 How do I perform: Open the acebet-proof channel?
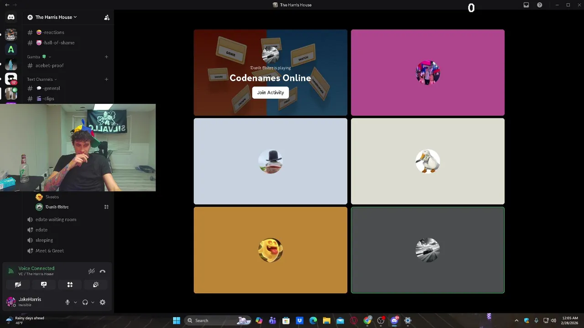pyautogui.click(x=68, y=66)
